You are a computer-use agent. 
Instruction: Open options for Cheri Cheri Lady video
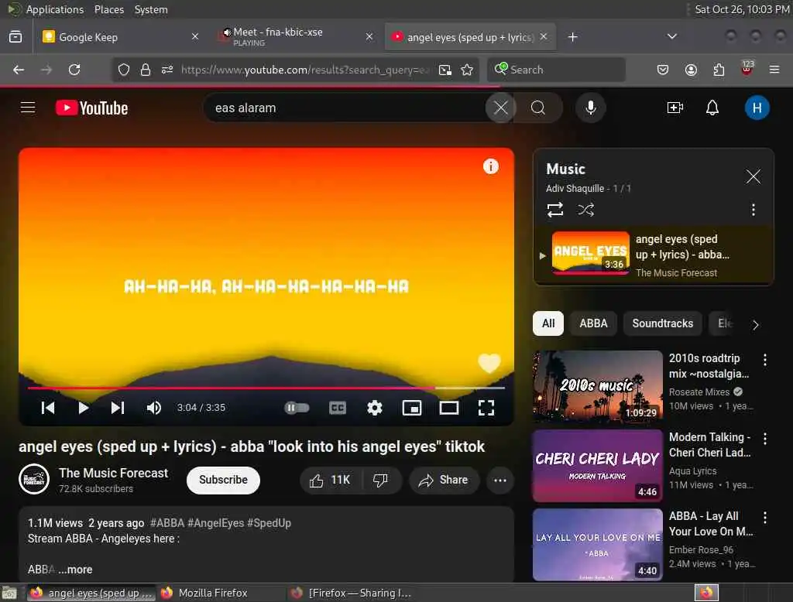(764, 438)
